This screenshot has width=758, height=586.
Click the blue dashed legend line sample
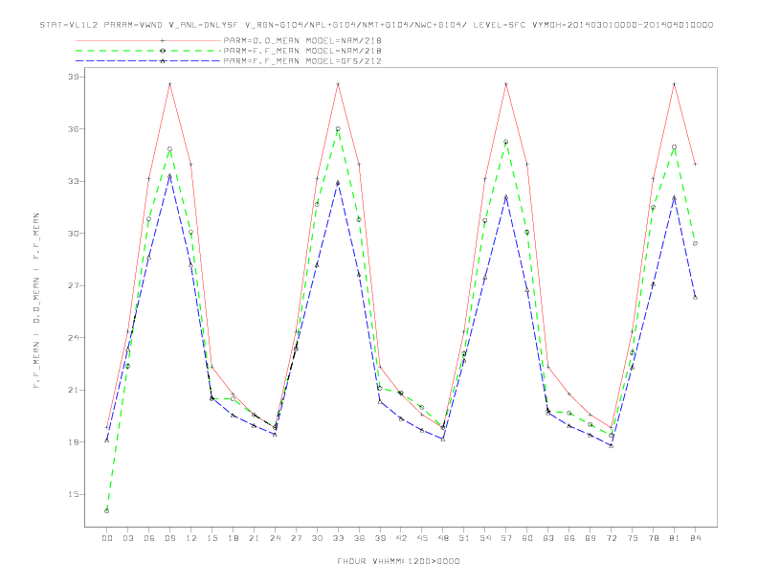[x=148, y=61]
